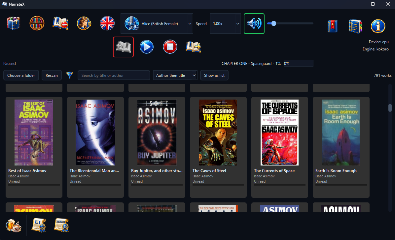Click the CHAPTER ONE - Spaceguard - 1% text
The width and height of the screenshot is (395, 240).
point(251,64)
